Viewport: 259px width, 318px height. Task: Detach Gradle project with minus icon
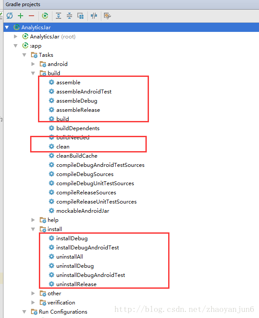[31, 16]
